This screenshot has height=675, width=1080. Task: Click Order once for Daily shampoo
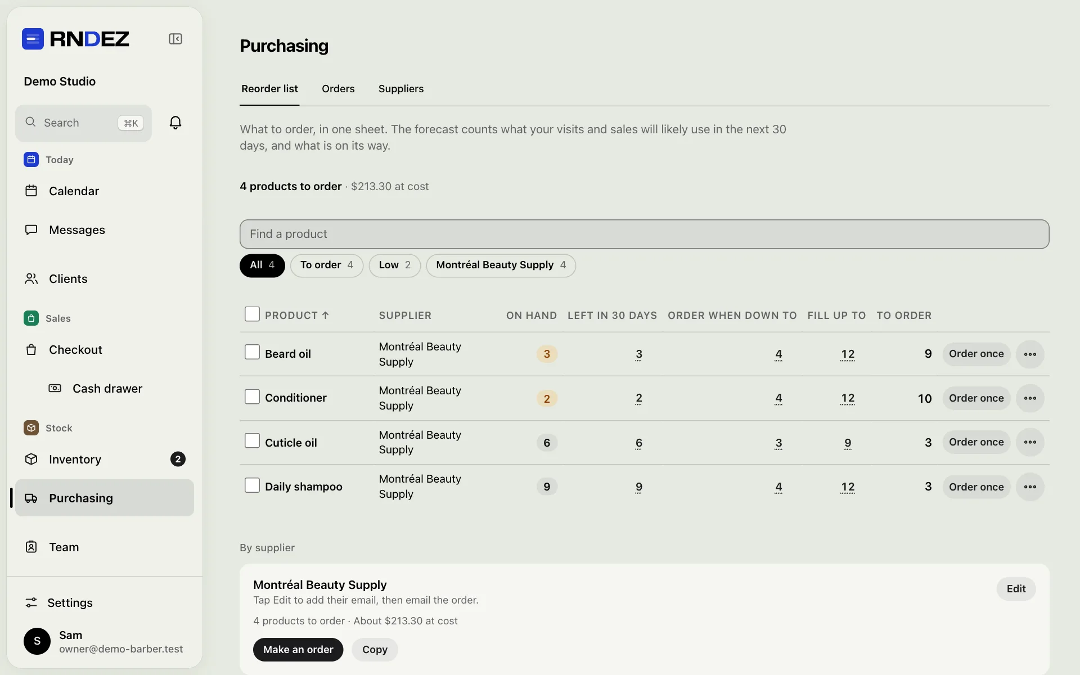976,487
